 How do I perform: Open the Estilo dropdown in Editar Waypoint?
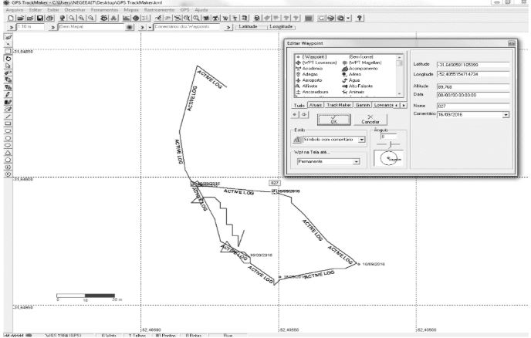[x=361, y=140]
